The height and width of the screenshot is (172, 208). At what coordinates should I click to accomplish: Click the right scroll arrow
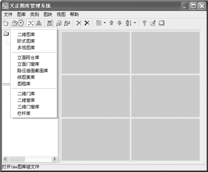point(55,159)
